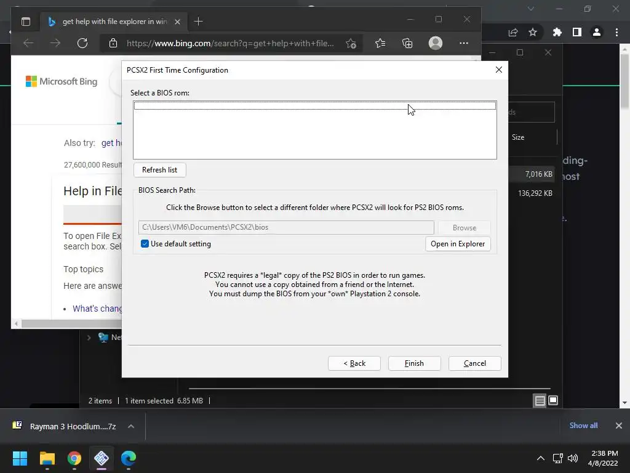Open the clock and date panel
Image resolution: width=630 pixels, height=473 pixels.
603,458
